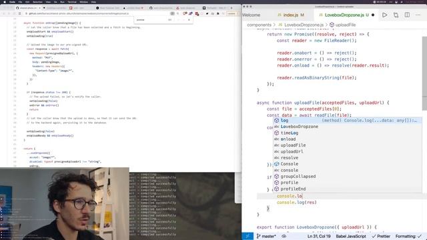This screenshot has width=427, height=240.
Task: Choose the LoveboxDropzone autocomplete suggestion
Action: click(x=348, y=127)
